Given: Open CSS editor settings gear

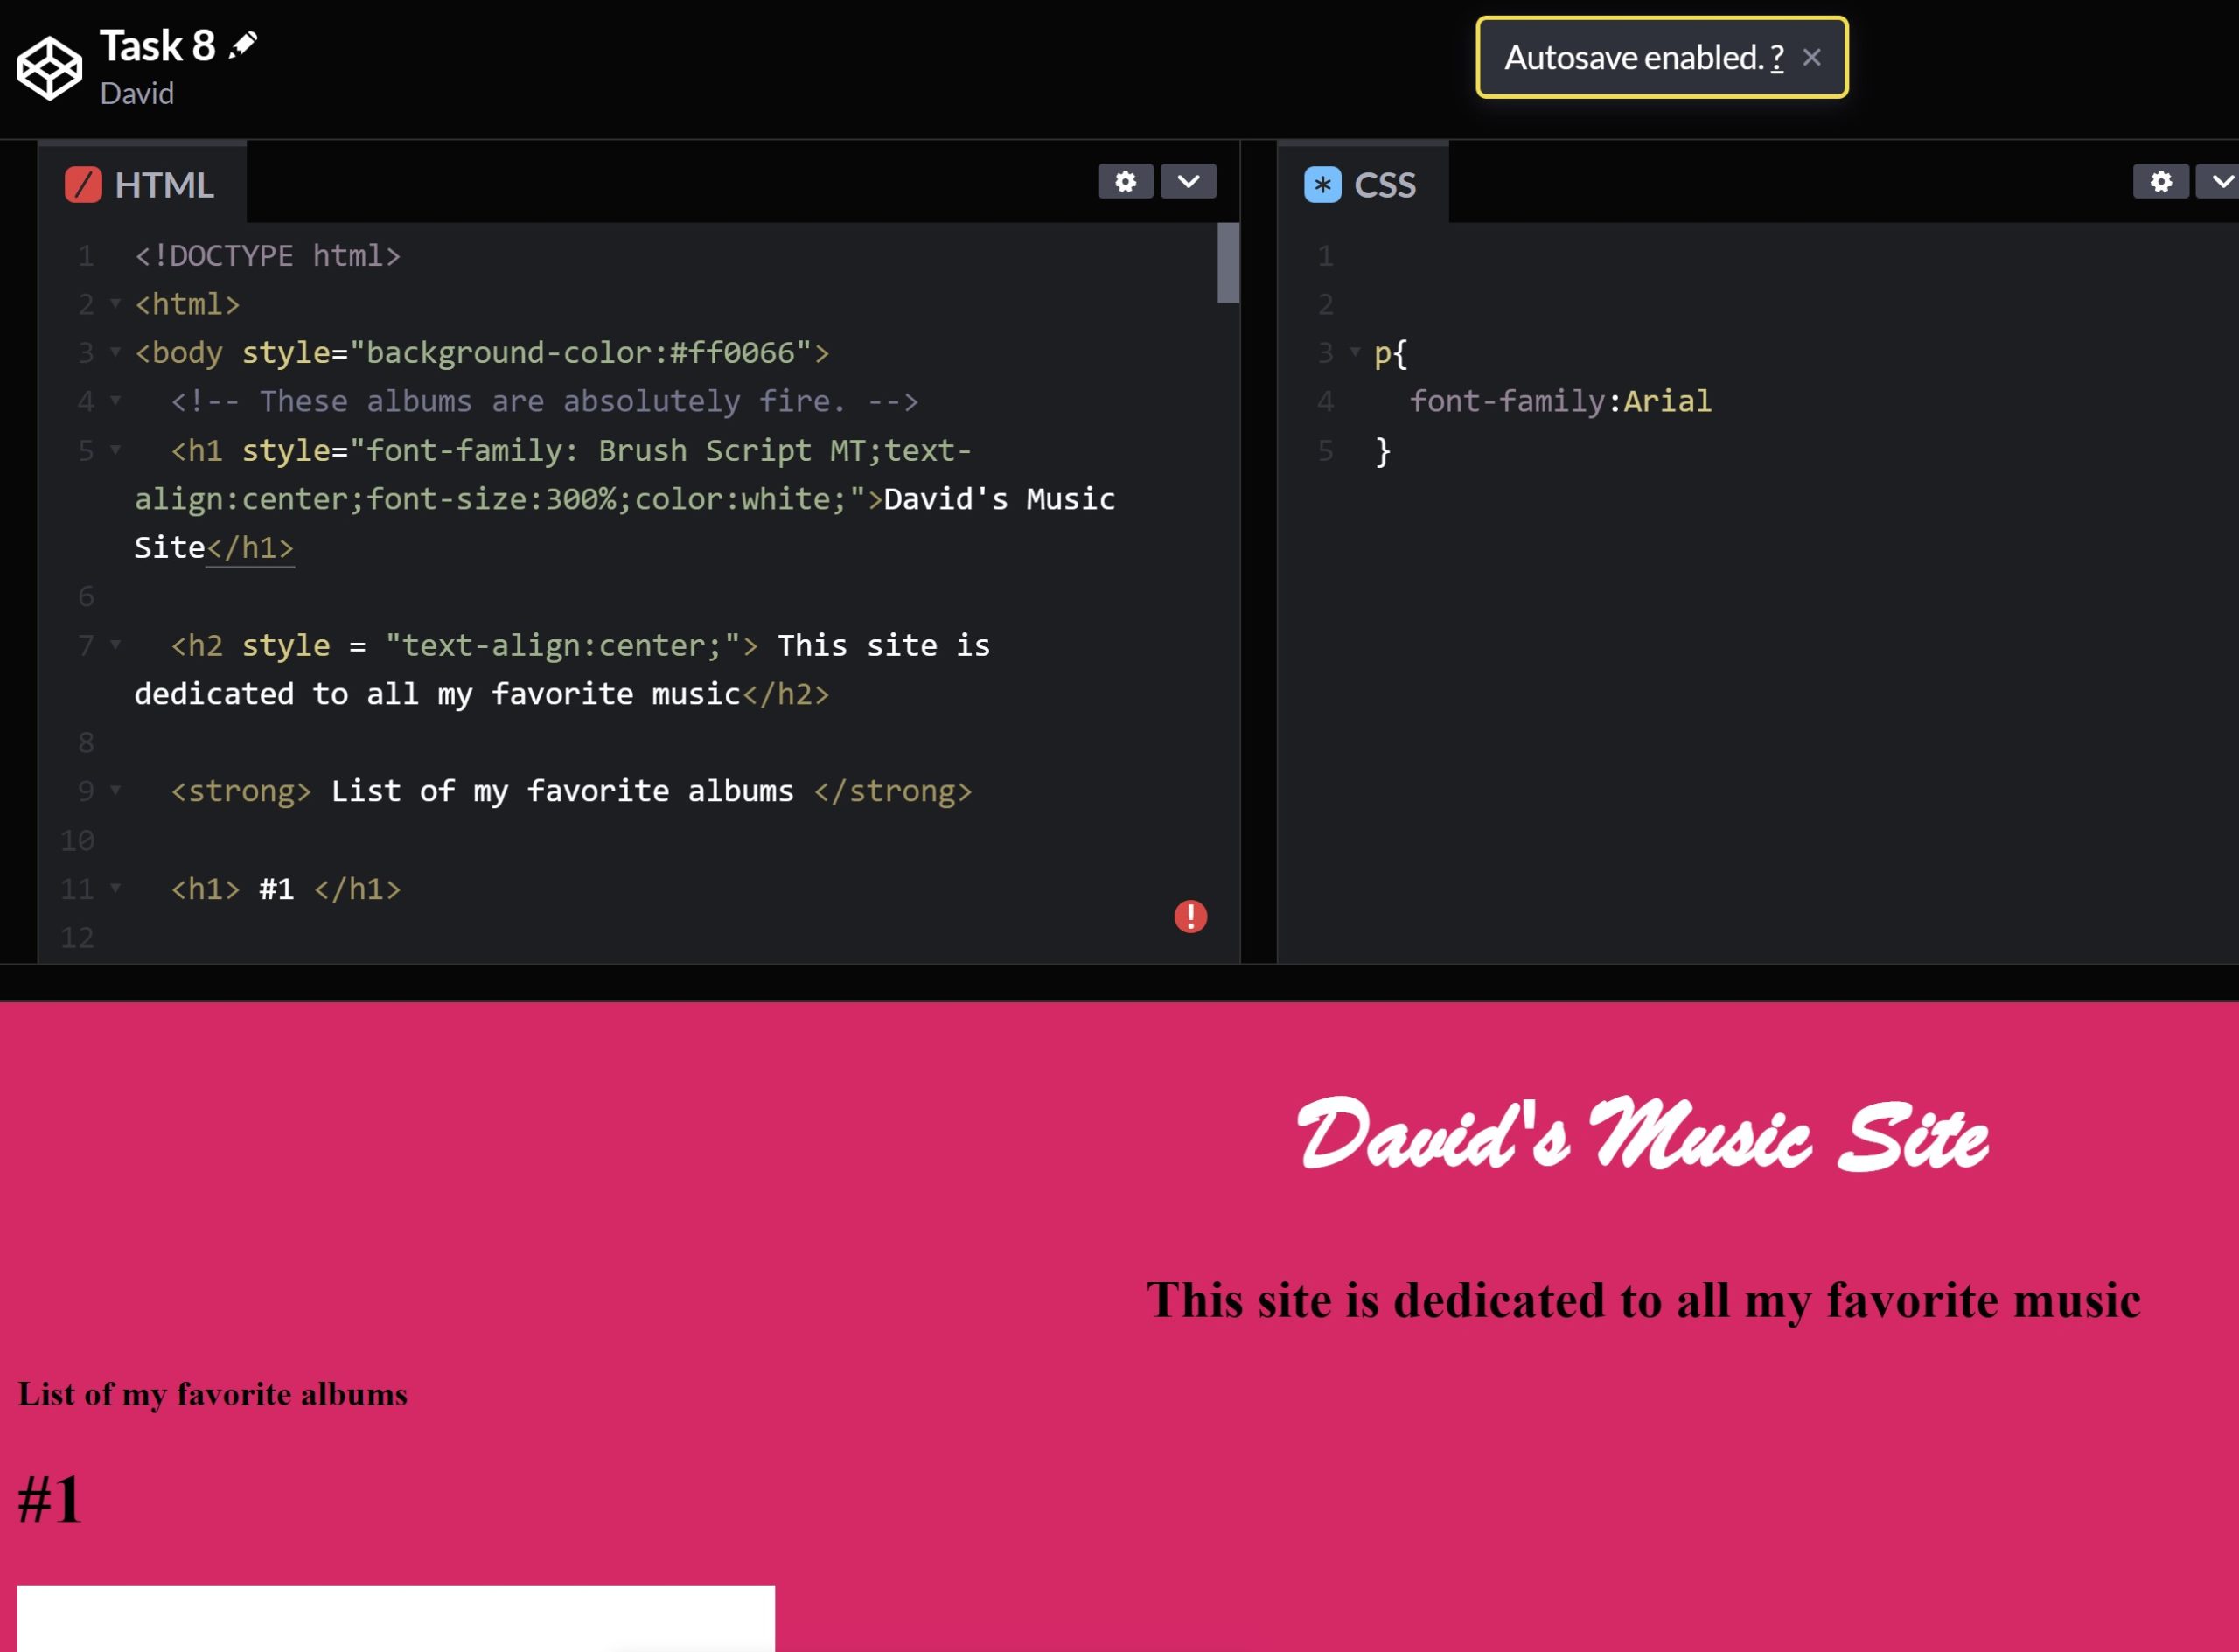Looking at the screenshot, I should click(2160, 181).
